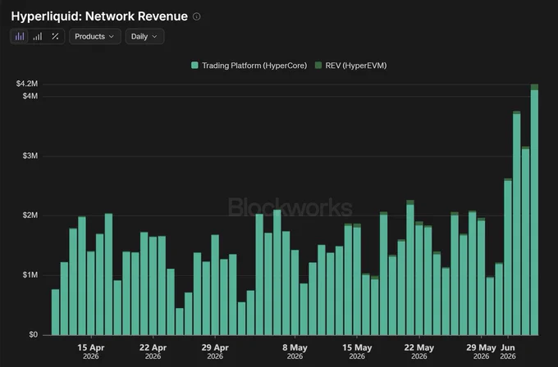Image resolution: width=558 pixels, height=367 pixels.
Task: Select the stacked bar chart view icon
Action: (20, 36)
